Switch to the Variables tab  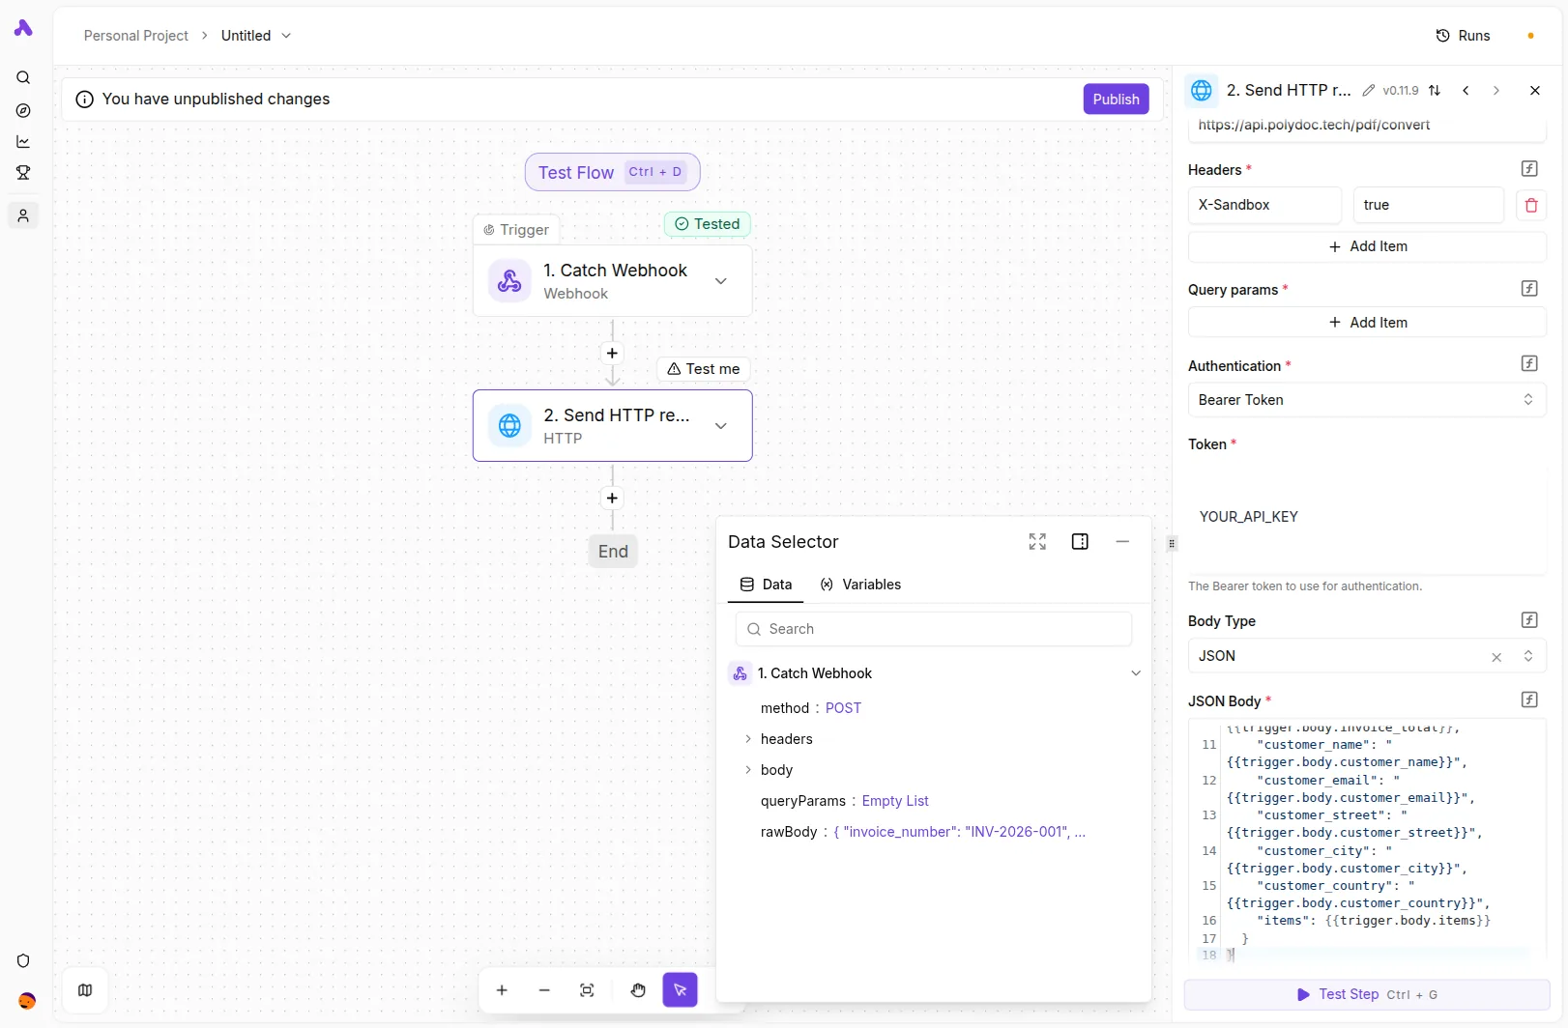tap(860, 585)
